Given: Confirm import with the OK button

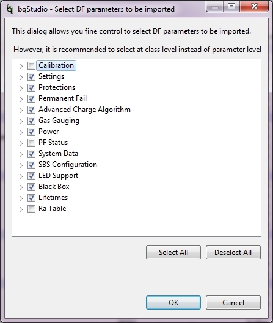Looking at the screenshot, I should [x=173, y=302].
